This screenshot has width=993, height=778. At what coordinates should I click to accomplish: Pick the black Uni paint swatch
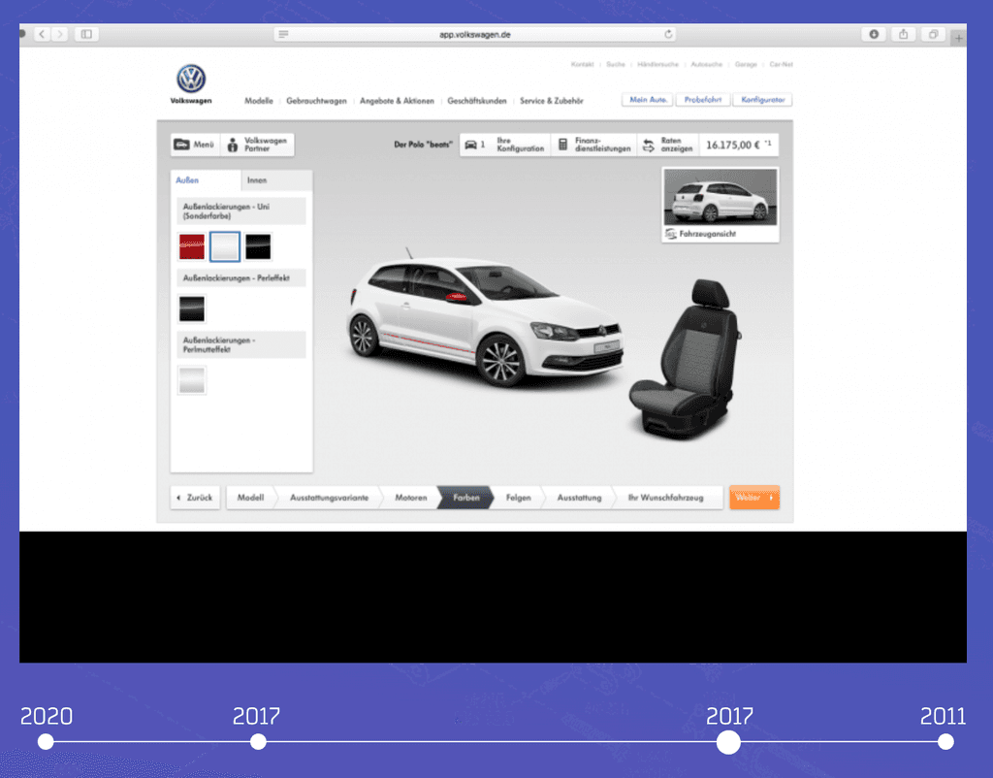258,246
